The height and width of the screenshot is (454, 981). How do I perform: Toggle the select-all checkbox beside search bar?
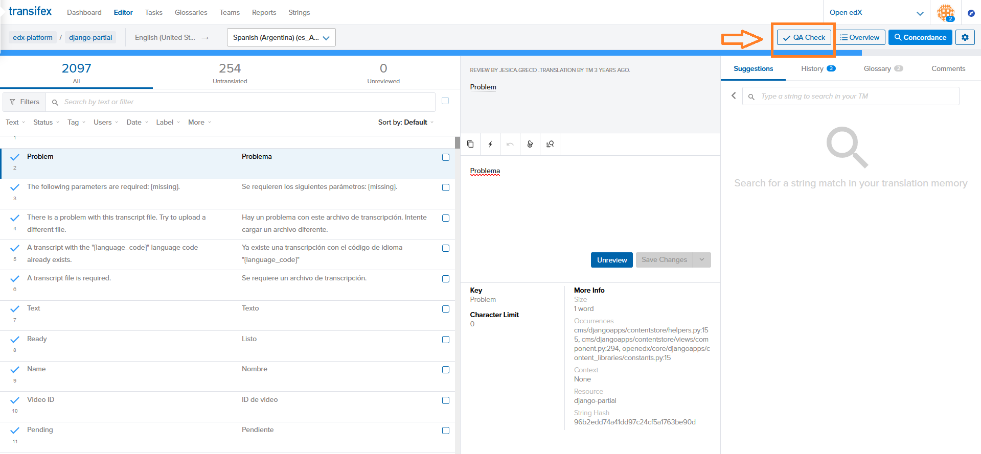coord(445,101)
